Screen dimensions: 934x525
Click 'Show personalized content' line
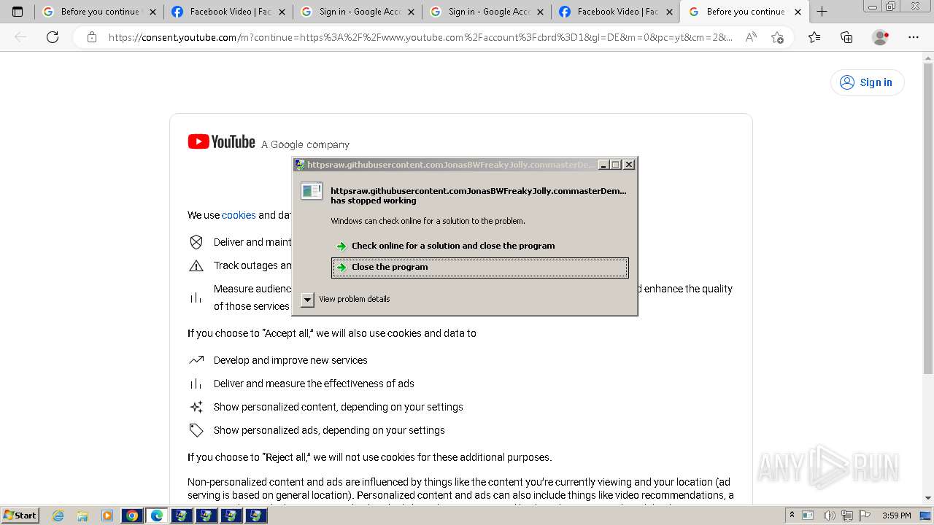339,407
